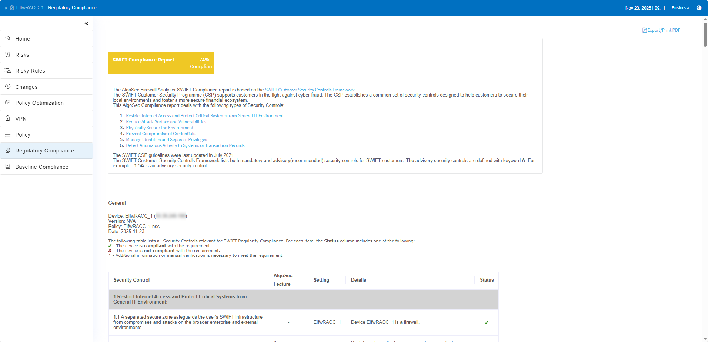The image size is (708, 342).
Task: Click the Policy Optimization gauge icon
Action: 8,103
